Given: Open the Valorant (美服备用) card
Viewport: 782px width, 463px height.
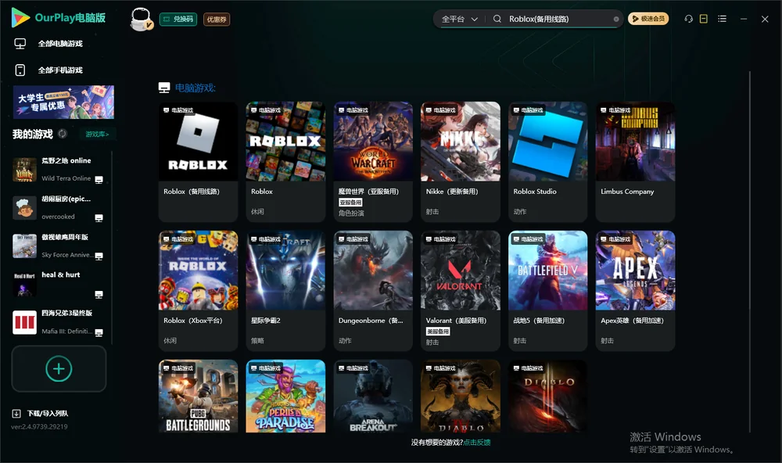Looking at the screenshot, I should point(461,291).
